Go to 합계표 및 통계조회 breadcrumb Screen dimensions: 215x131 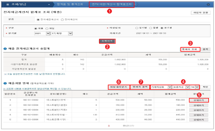(70, 4)
